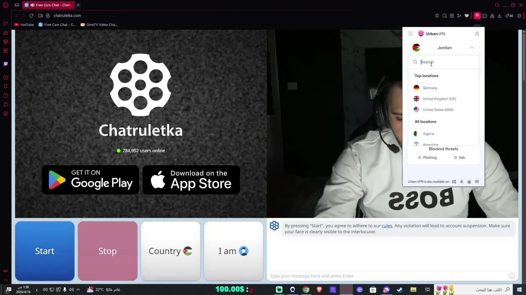Image resolution: width=526 pixels, height=295 pixels.
Task: Toggle the Urban VPN extension button
Action: coord(477,16)
